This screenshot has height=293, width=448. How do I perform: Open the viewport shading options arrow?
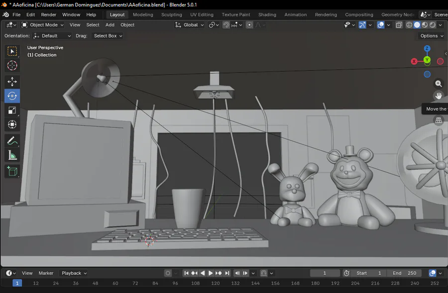tap(441, 25)
